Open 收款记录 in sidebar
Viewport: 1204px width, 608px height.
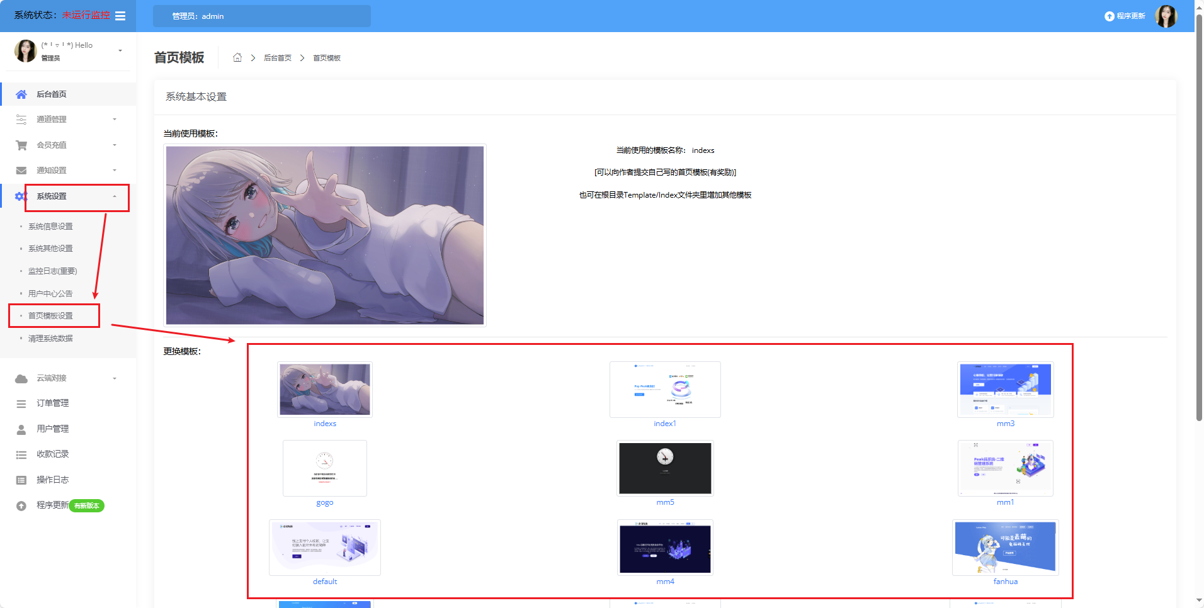[53, 454]
